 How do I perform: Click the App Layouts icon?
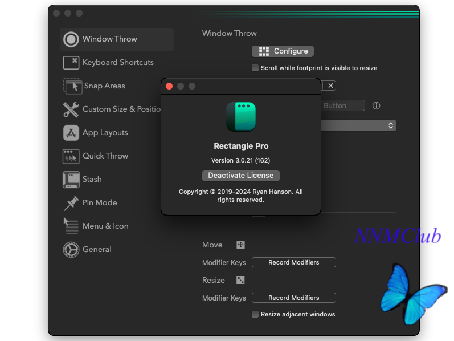pyautogui.click(x=71, y=133)
